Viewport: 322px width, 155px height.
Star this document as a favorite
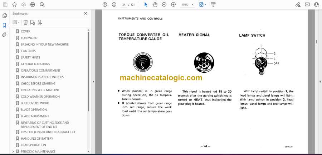[x=14, y=5]
